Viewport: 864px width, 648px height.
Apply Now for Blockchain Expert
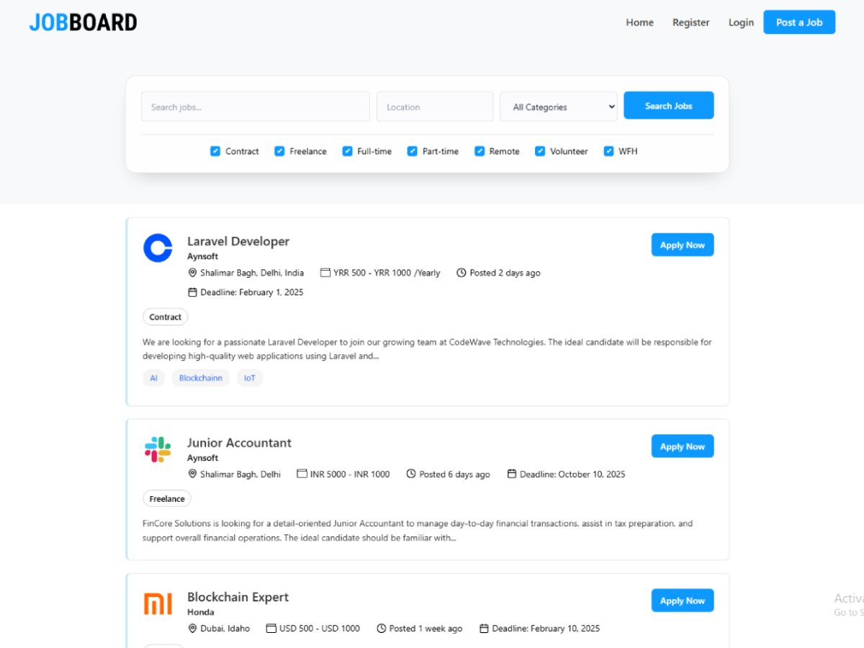(x=683, y=600)
